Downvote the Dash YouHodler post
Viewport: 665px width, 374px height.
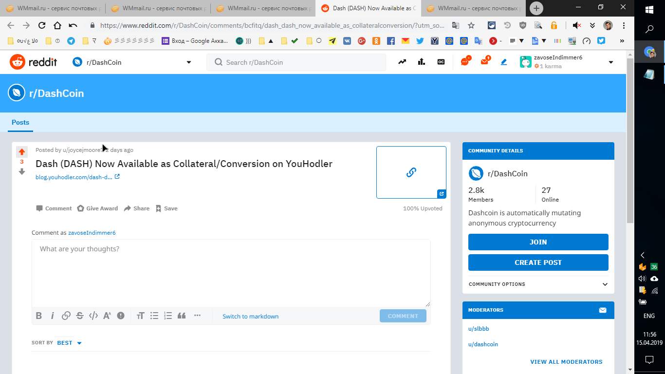[x=22, y=171]
